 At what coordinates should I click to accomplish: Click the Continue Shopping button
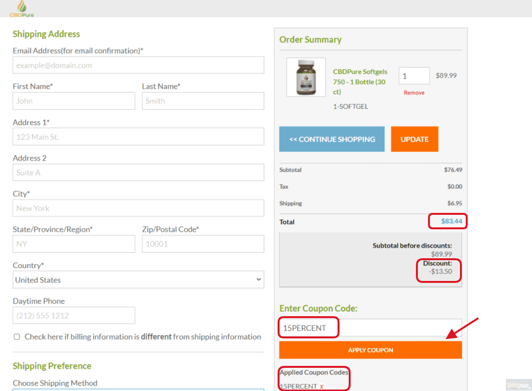[332, 139]
